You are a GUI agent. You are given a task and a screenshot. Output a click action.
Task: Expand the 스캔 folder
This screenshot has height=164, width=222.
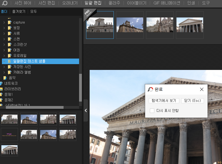pos(4,39)
